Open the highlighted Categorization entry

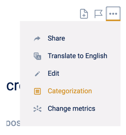click(70, 91)
